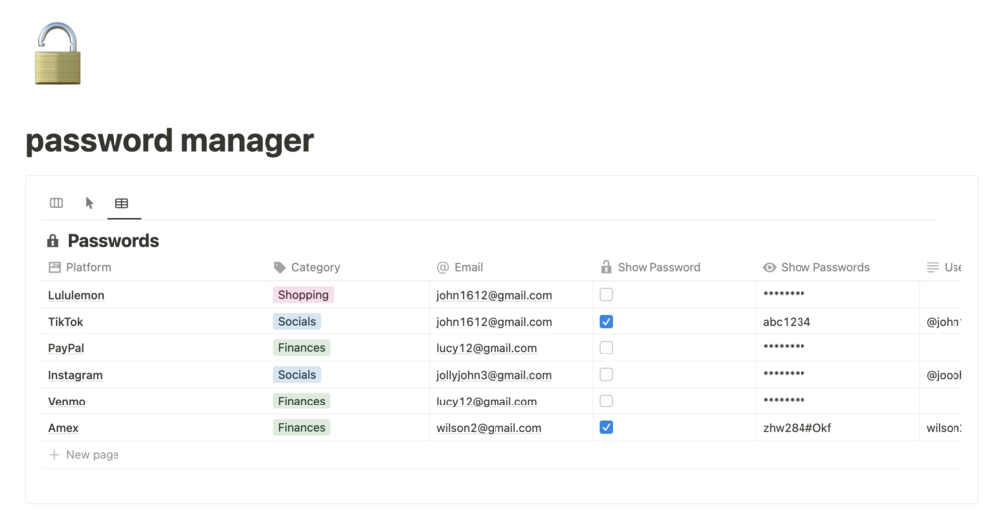Open the TikTok row

click(x=66, y=322)
